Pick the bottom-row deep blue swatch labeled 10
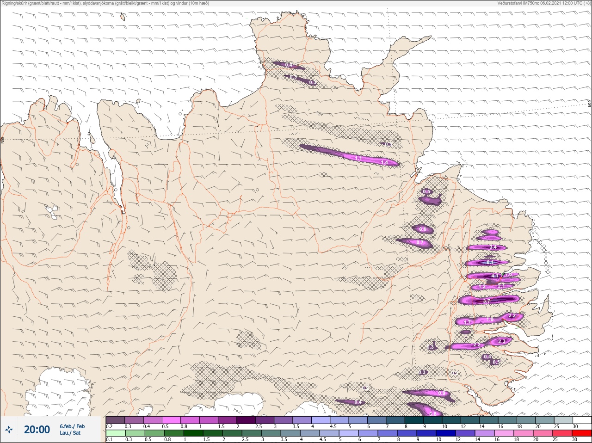This screenshot has height=443, width=592. (445, 433)
